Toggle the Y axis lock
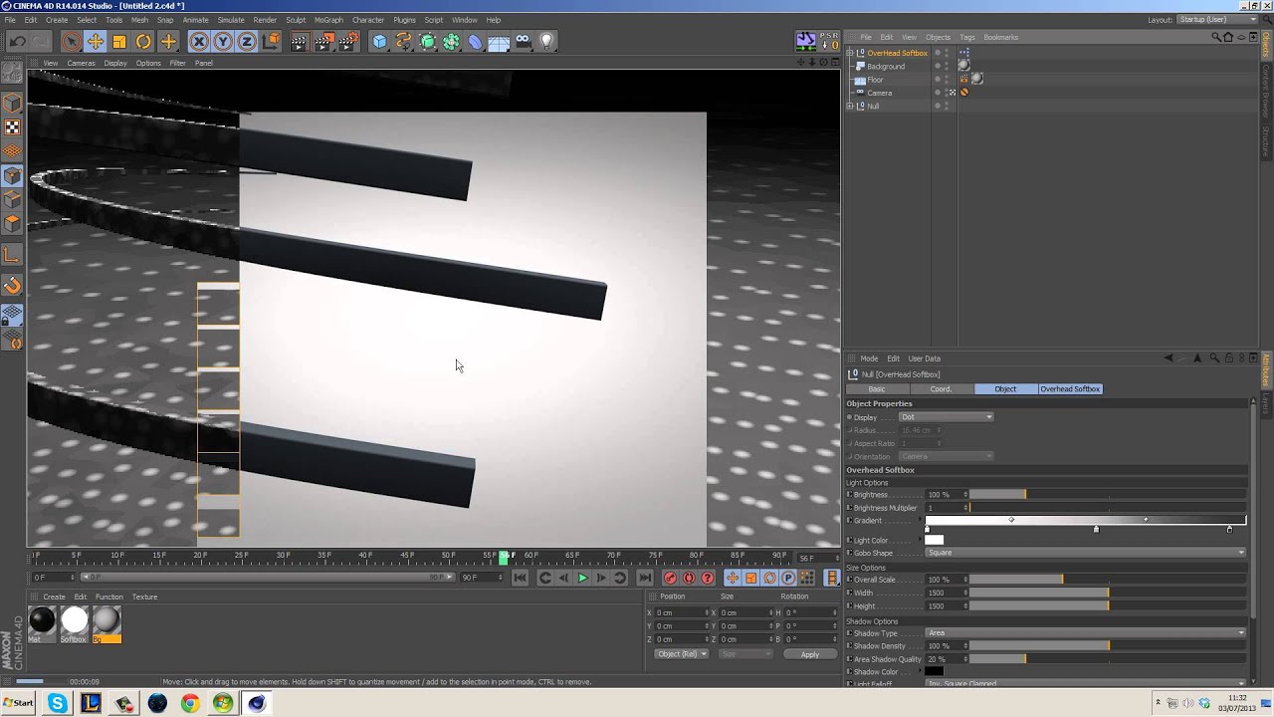 pos(223,41)
